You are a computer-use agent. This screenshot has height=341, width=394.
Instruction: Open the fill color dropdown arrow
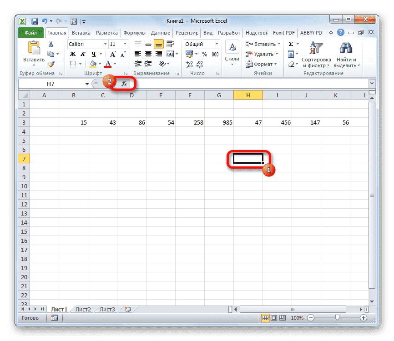point(99,64)
